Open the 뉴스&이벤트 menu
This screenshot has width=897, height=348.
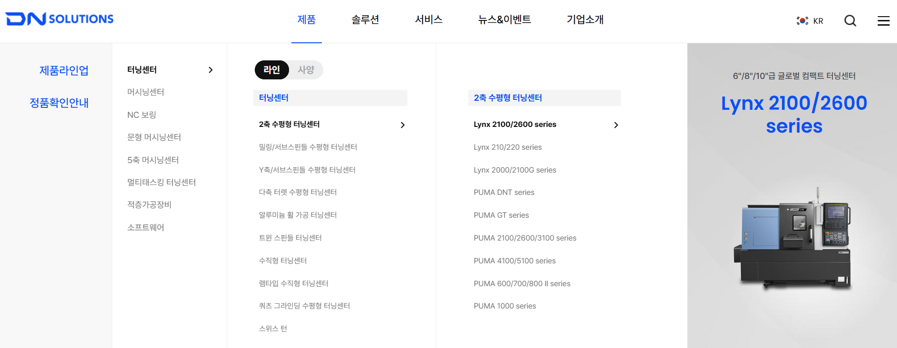pos(504,20)
